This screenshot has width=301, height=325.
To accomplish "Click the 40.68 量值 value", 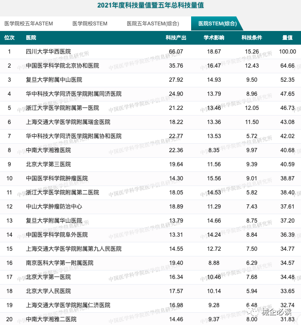I will (x=287, y=150).
